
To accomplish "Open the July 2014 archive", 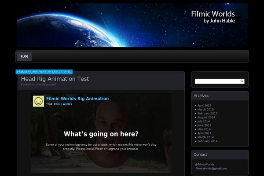I will click(203, 121).
